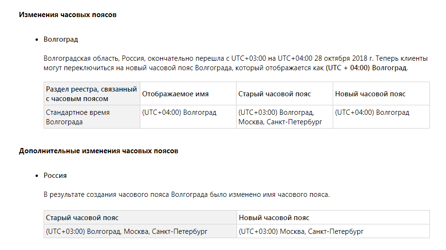Click "Старый часовой пояс" header in the Volgograd table
Image resolution: width=446 pixels, height=250 pixels.
[x=275, y=94]
